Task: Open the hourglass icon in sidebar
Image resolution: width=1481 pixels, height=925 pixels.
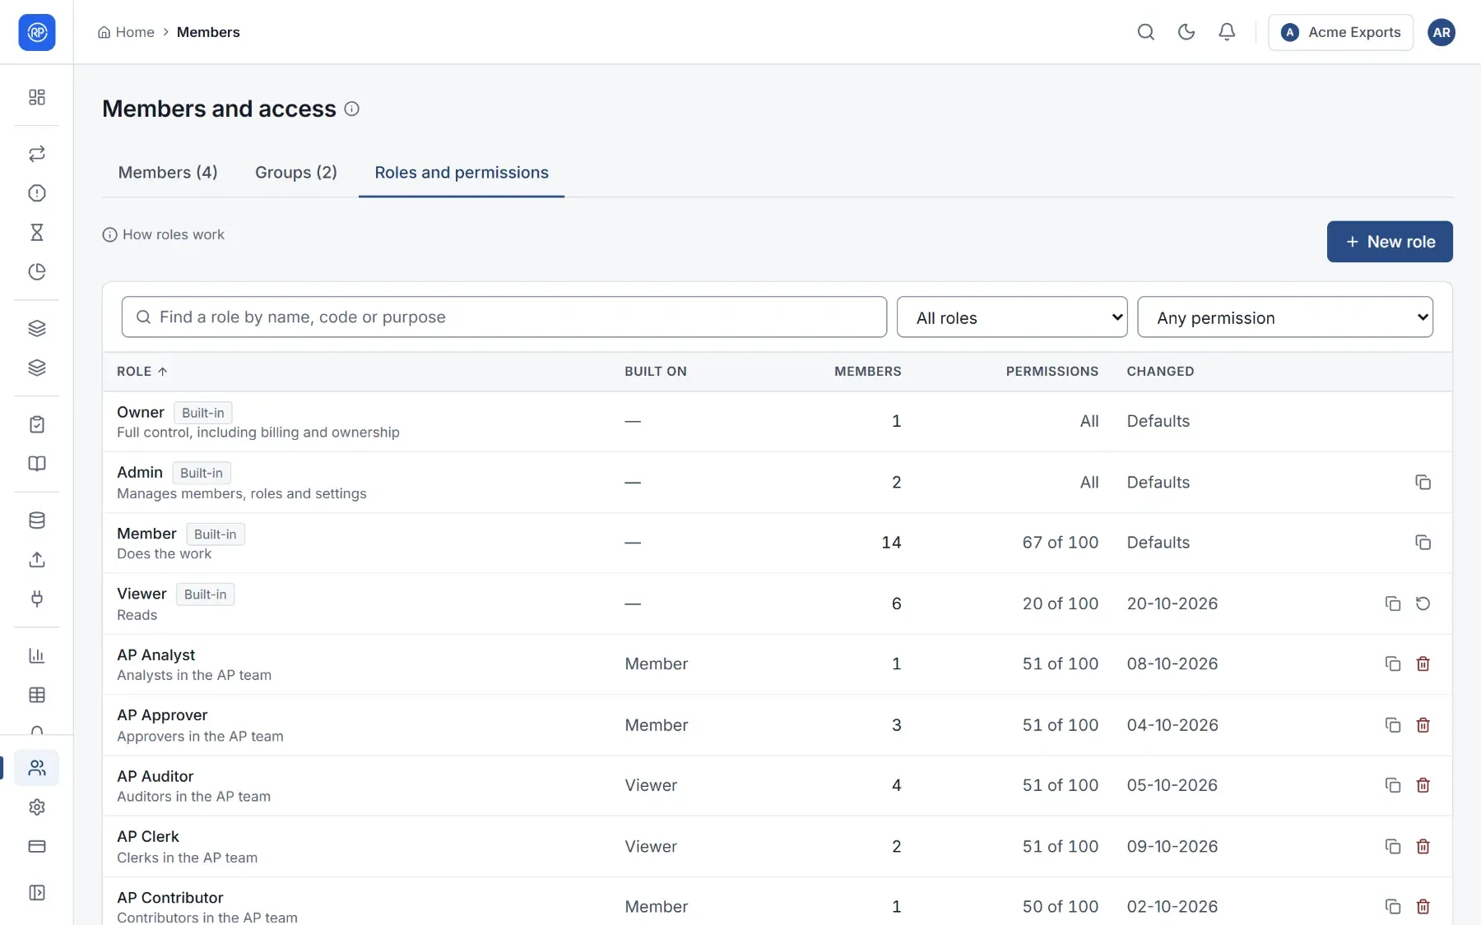Action: 37,233
